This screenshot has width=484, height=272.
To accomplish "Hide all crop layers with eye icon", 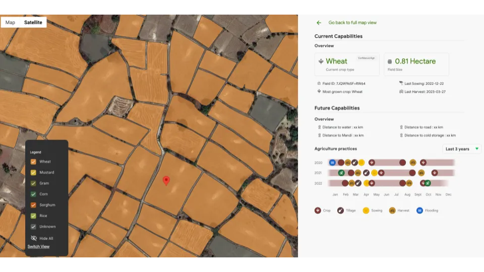I will [34, 238].
